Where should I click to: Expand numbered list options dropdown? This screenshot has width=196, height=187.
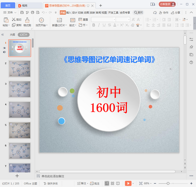[x=157, y=20]
